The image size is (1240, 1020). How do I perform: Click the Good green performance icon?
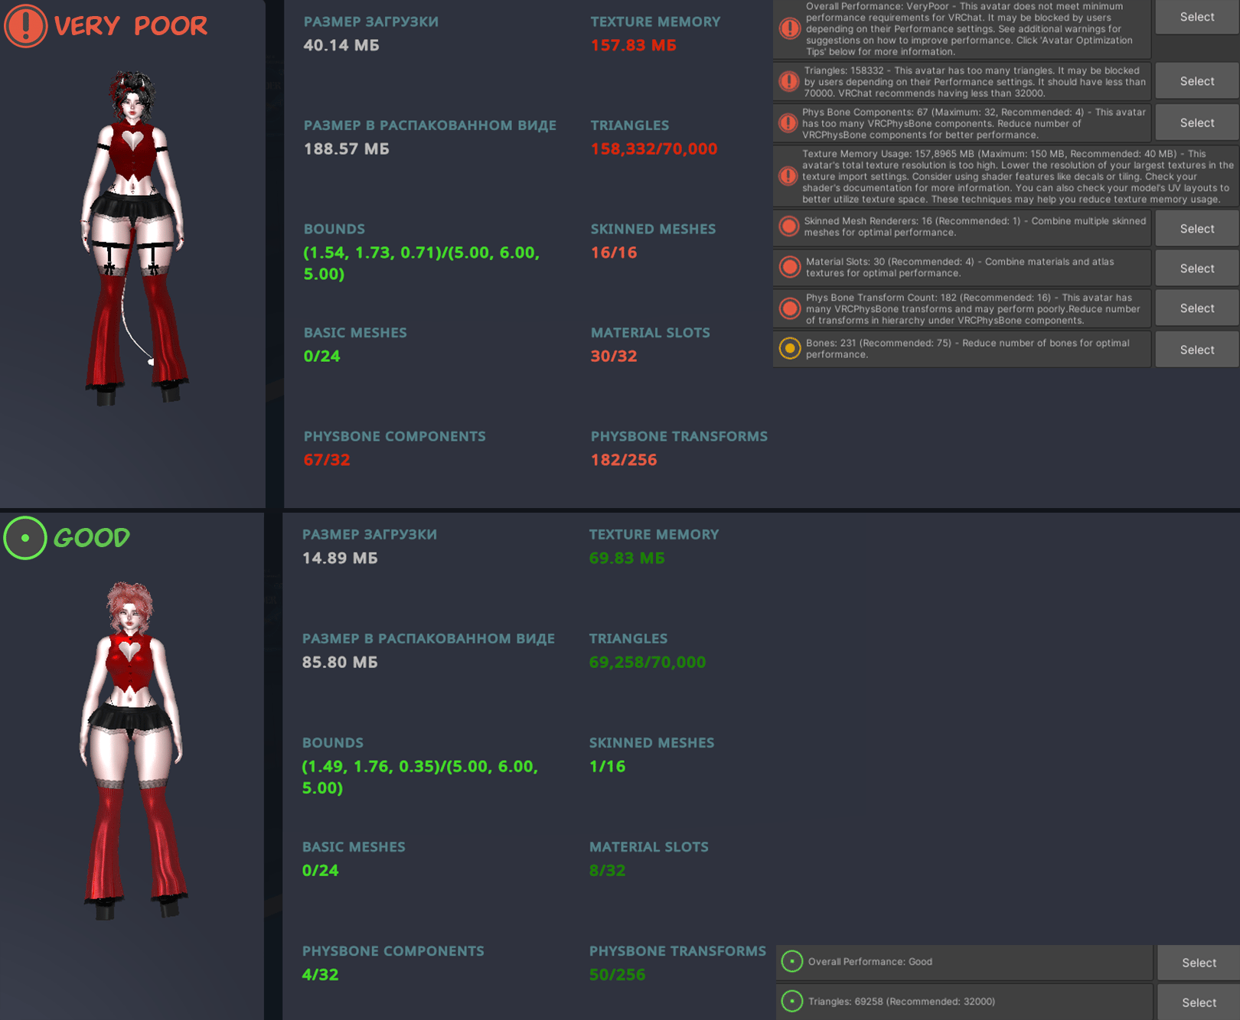pyautogui.click(x=25, y=538)
